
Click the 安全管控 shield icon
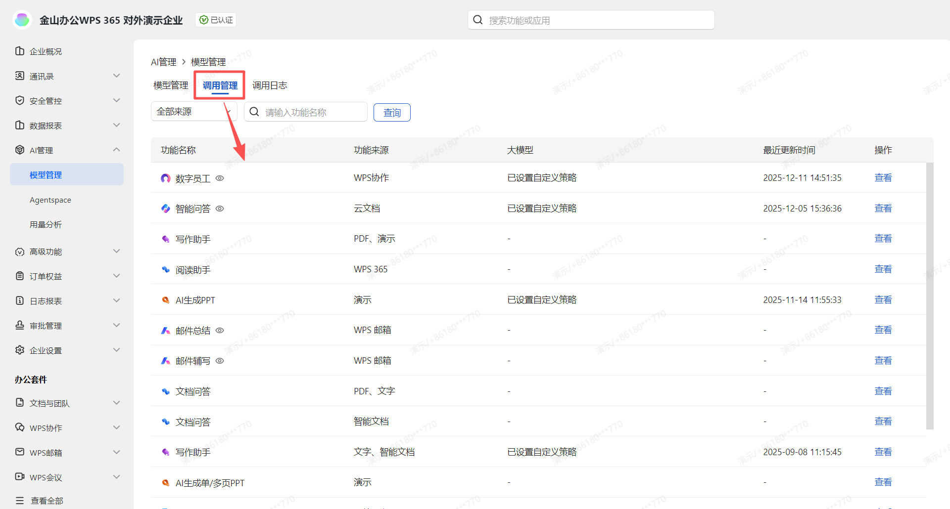20,100
